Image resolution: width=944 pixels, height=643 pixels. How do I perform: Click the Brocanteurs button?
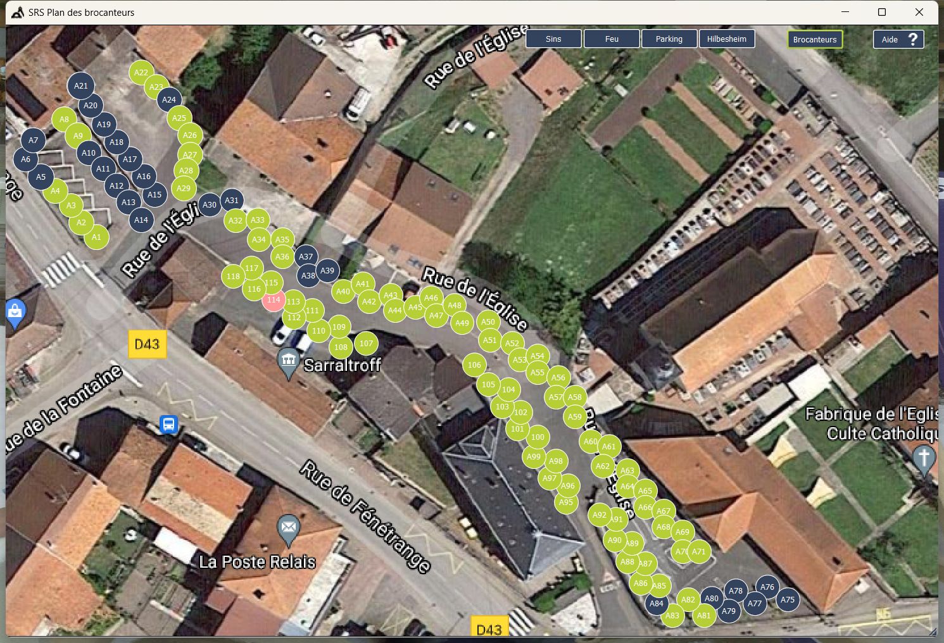(815, 39)
